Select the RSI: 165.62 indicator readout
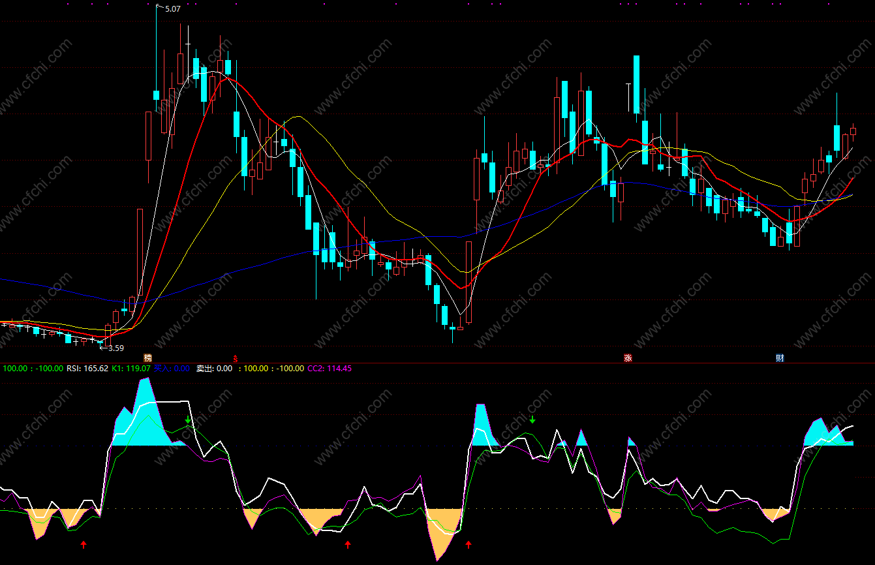This screenshot has width=875, height=565. (x=87, y=369)
